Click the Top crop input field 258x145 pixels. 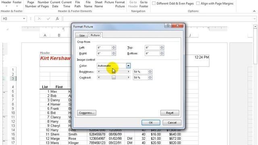[152, 48]
